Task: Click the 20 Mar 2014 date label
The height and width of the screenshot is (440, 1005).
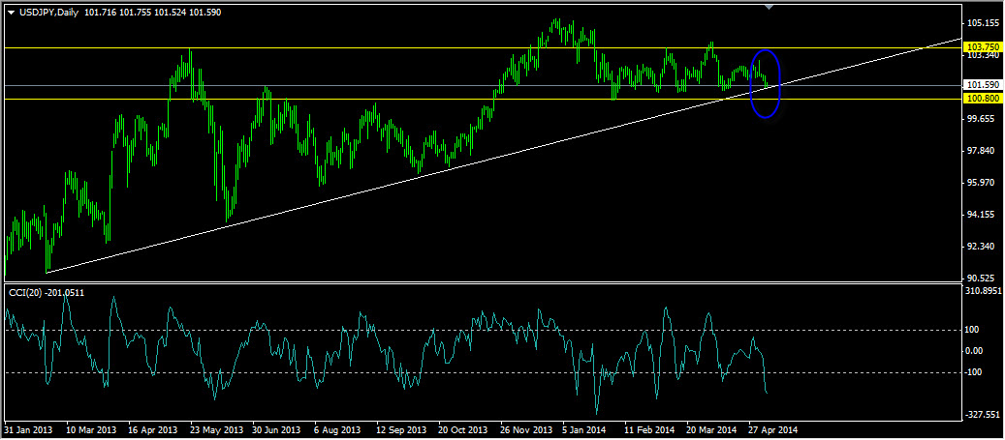Action: pos(712,429)
